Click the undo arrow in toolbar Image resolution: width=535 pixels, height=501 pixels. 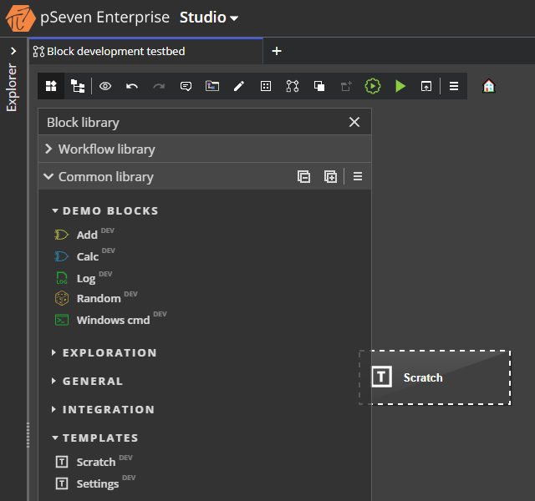tap(132, 86)
